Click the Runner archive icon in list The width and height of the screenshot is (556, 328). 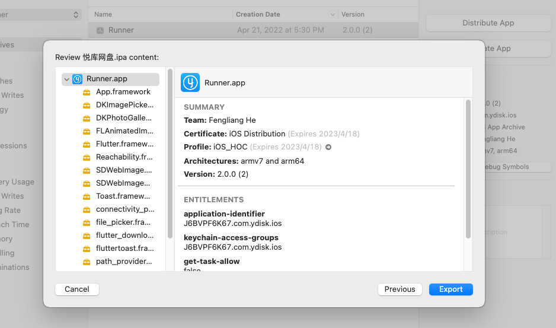point(100,30)
